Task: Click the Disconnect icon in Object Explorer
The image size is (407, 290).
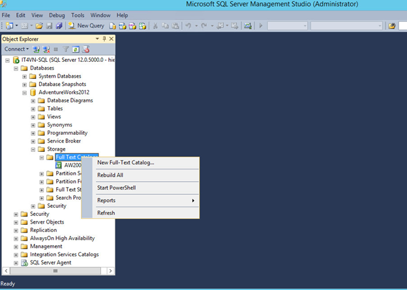Action: 46,49
